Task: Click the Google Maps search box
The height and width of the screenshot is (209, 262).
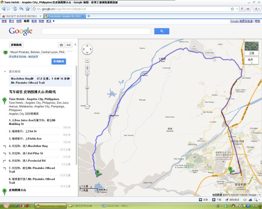Action: click(96, 31)
